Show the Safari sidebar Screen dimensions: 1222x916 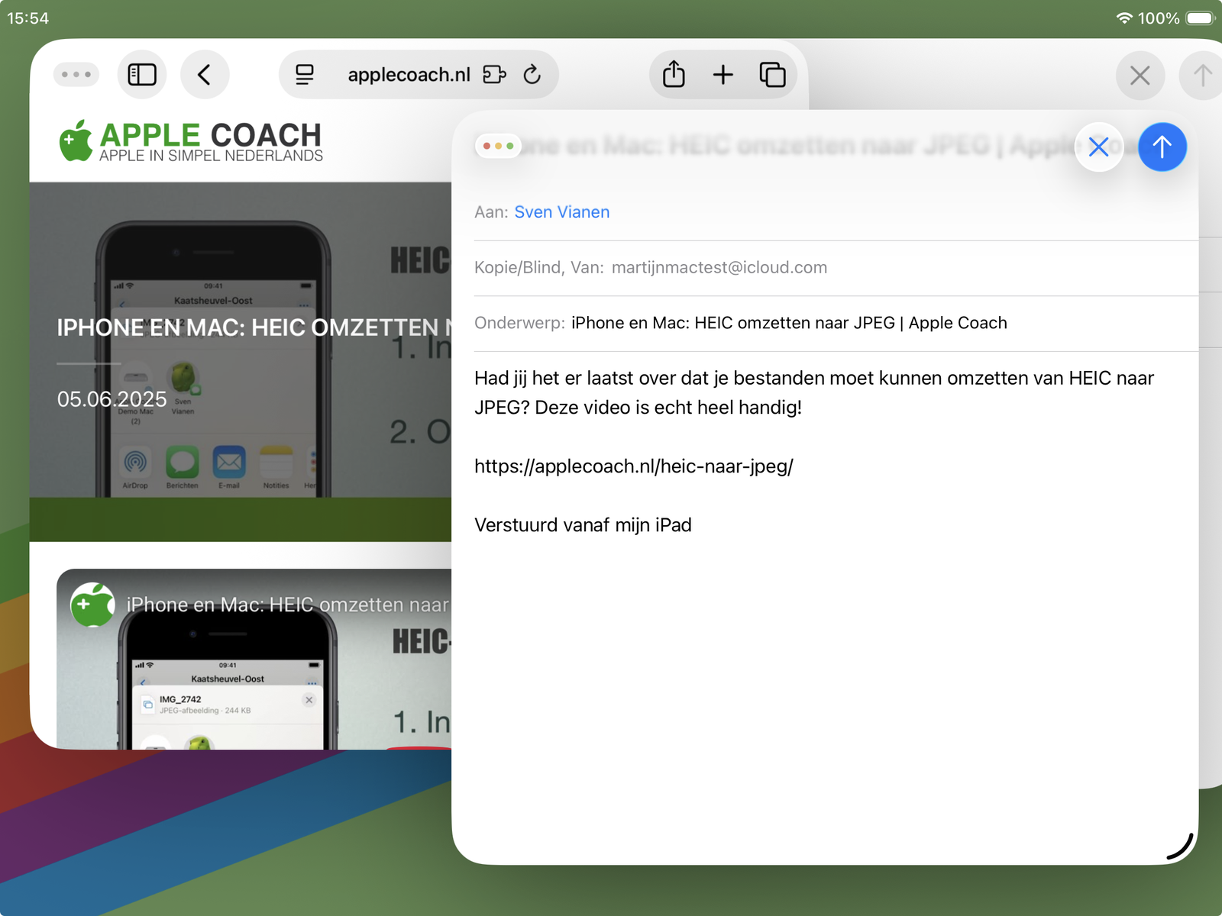point(142,75)
